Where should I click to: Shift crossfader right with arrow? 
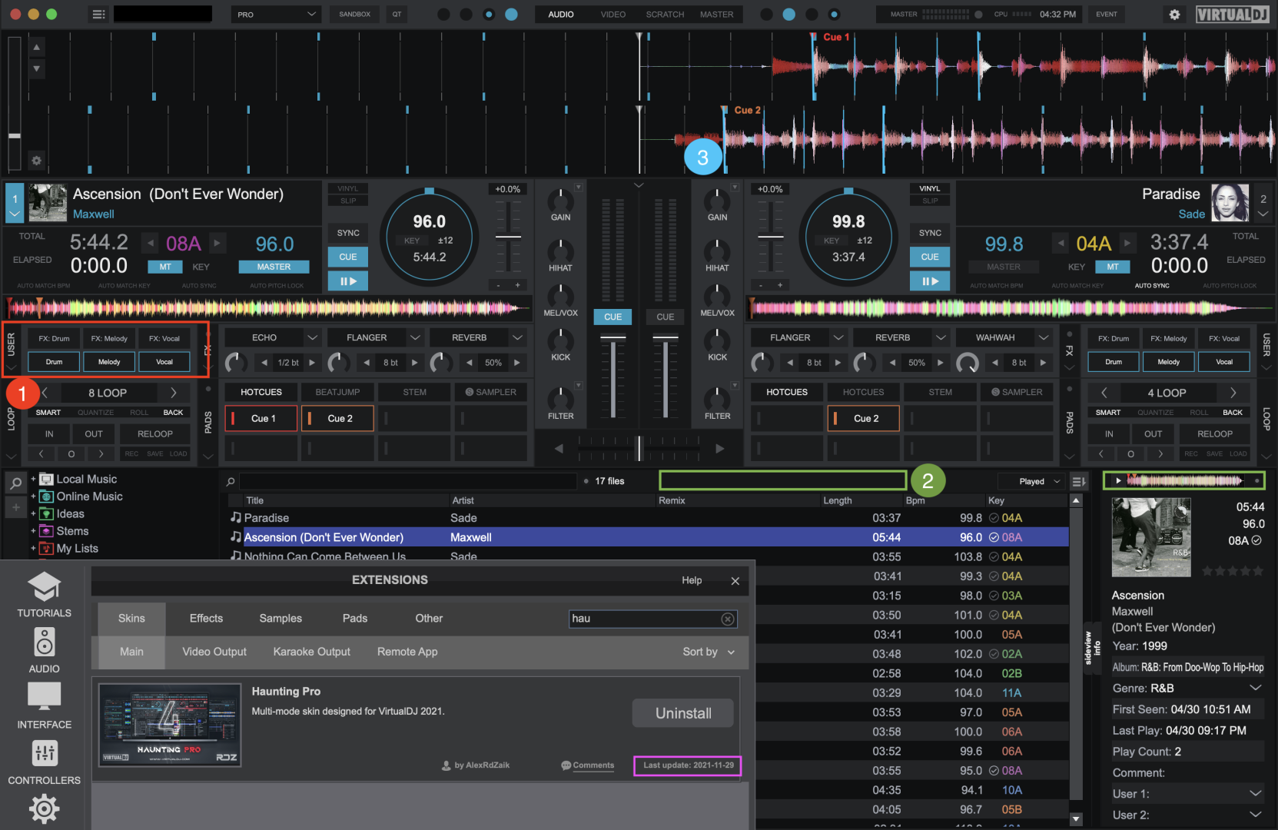tap(719, 448)
